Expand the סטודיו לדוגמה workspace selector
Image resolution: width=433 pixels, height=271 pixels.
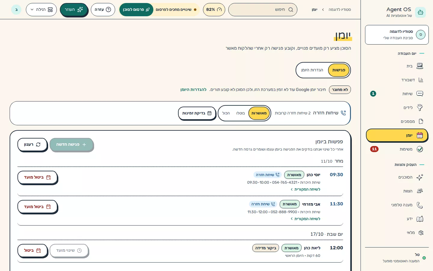(x=397, y=35)
